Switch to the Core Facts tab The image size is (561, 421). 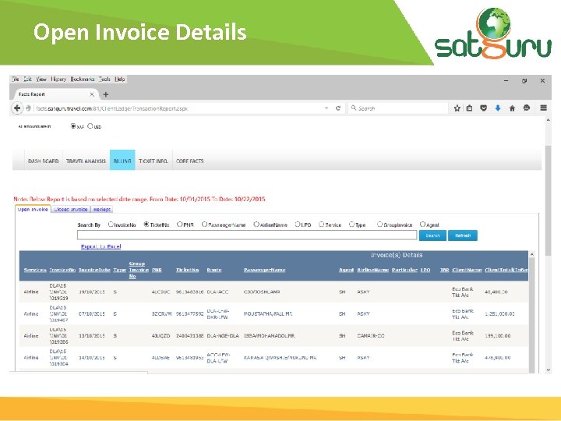pyautogui.click(x=189, y=161)
